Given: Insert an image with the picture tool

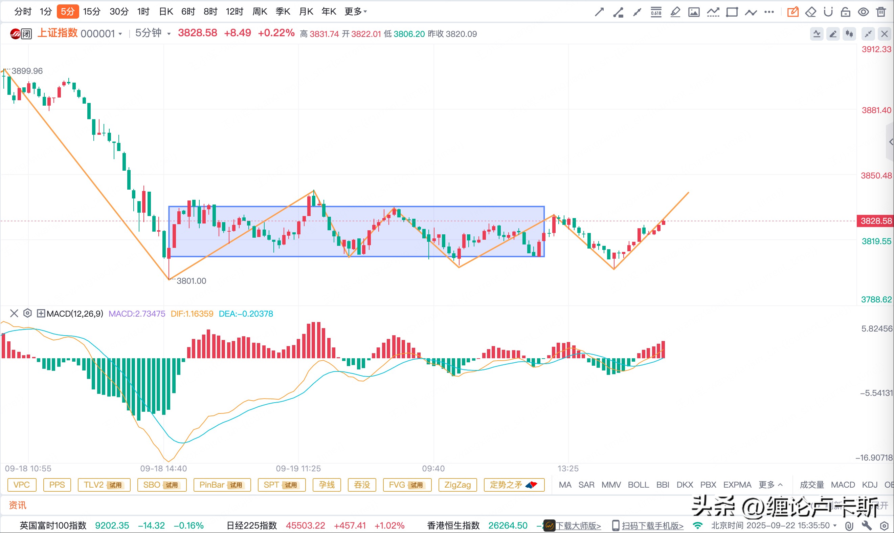Looking at the screenshot, I should click(x=694, y=12).
